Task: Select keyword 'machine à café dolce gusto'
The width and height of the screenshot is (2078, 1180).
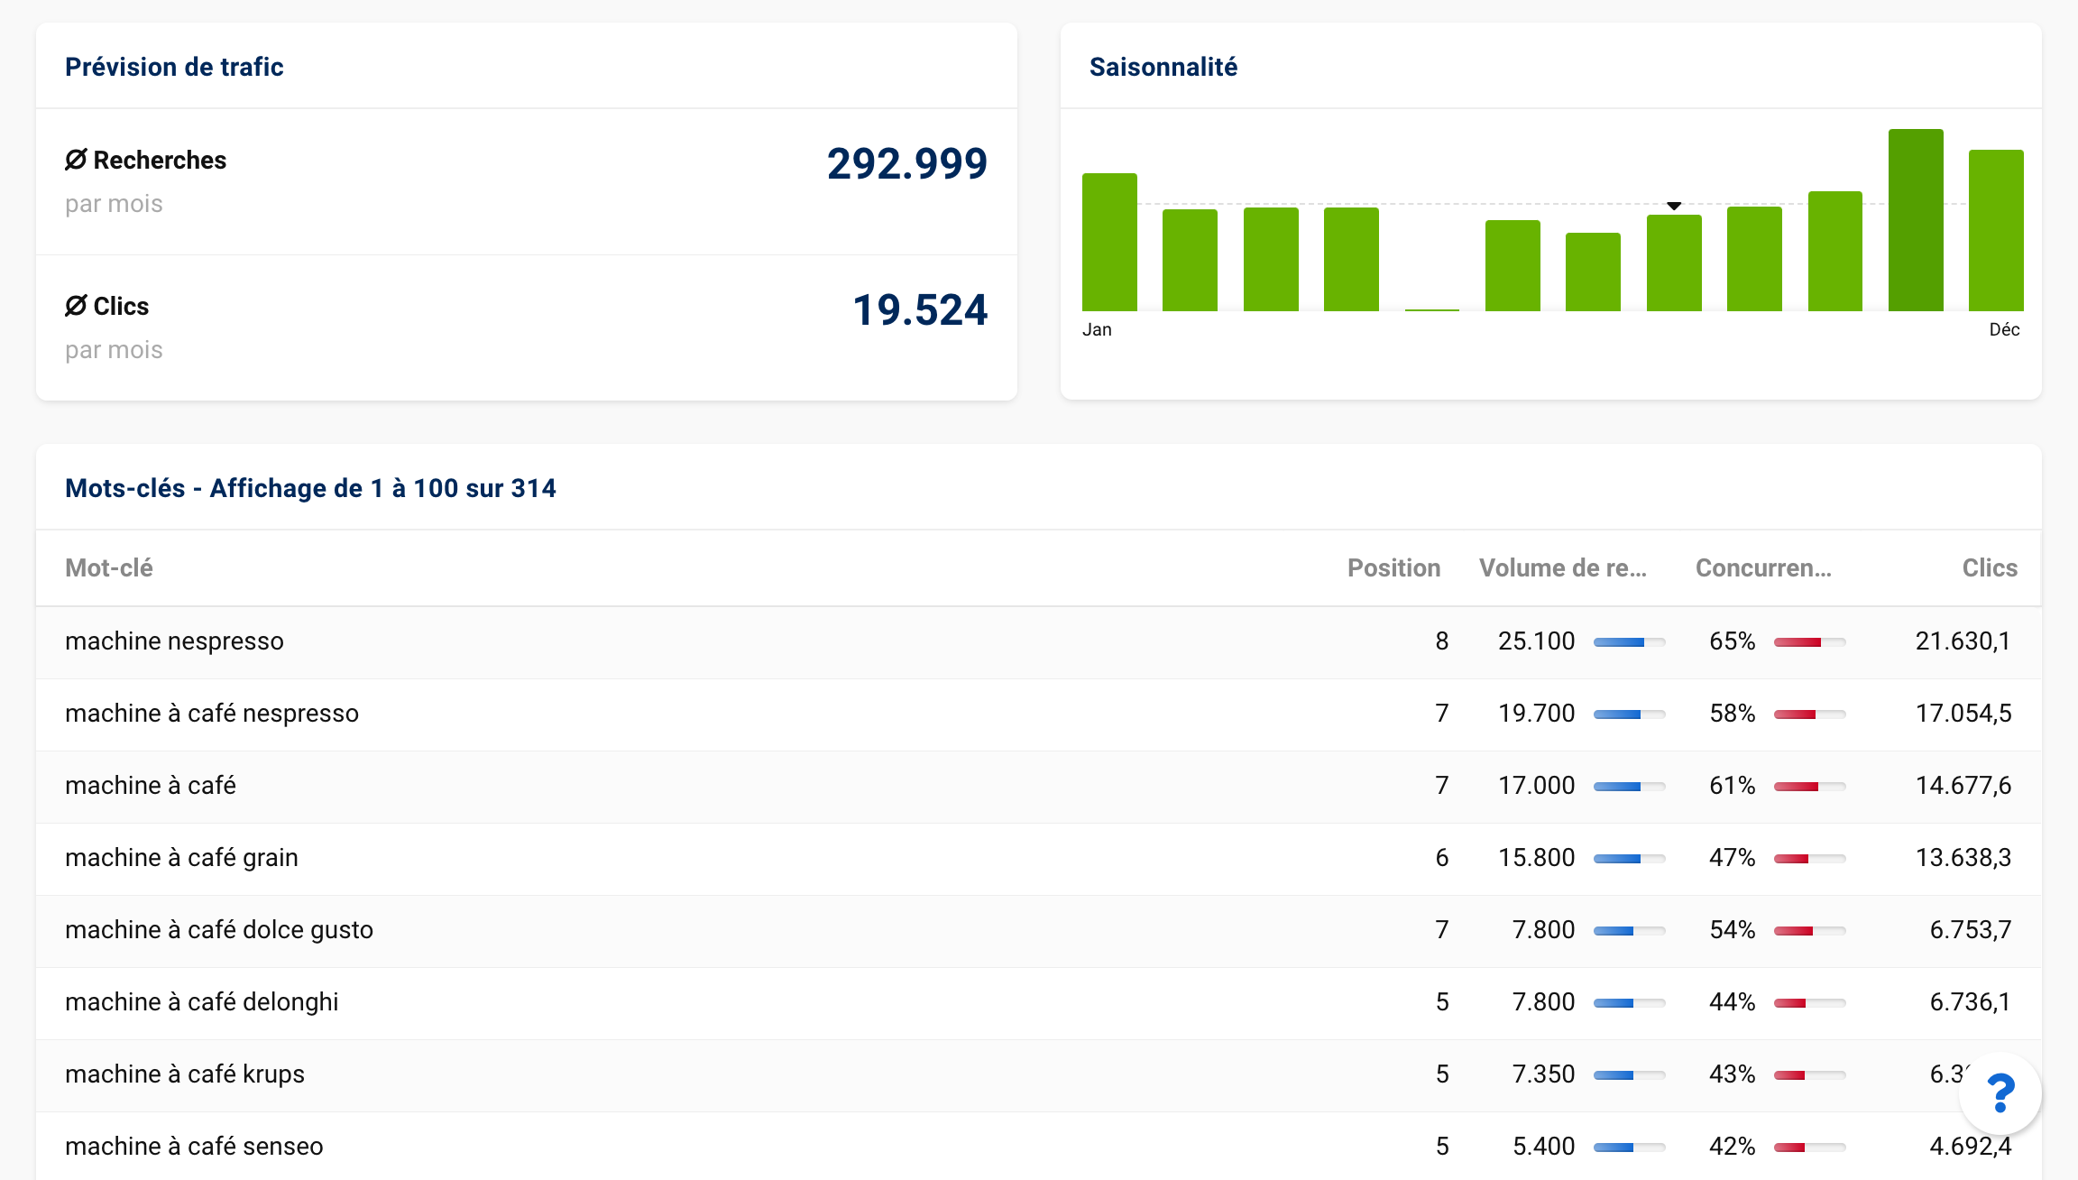Action: click(219, 929)
